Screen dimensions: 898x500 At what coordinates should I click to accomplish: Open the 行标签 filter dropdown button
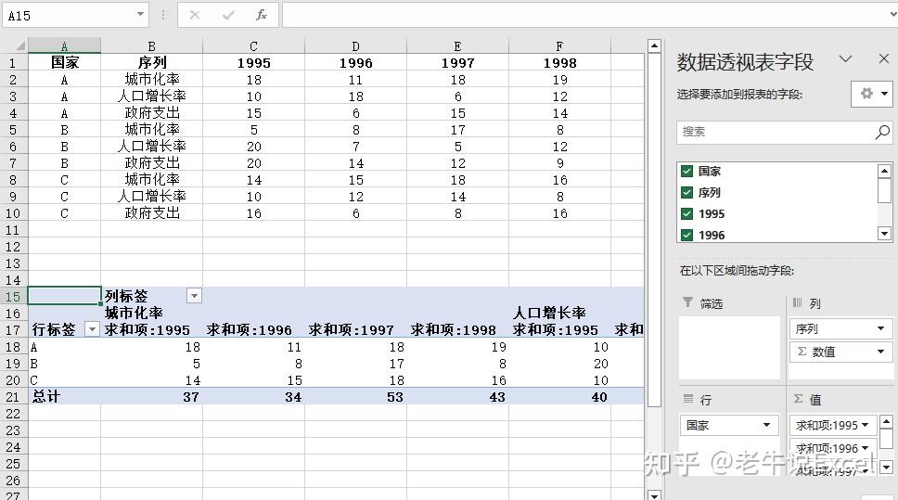coord(92,328)
